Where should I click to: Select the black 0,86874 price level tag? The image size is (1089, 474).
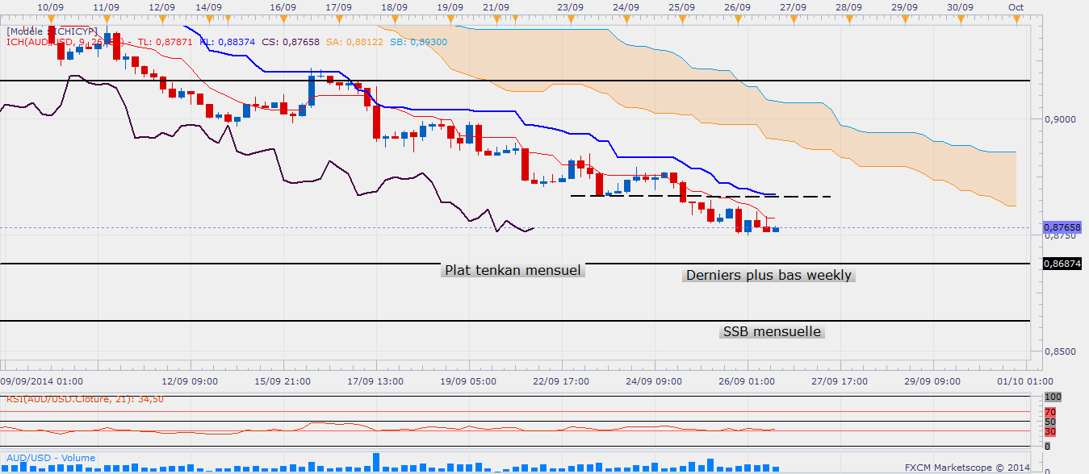1061,264
